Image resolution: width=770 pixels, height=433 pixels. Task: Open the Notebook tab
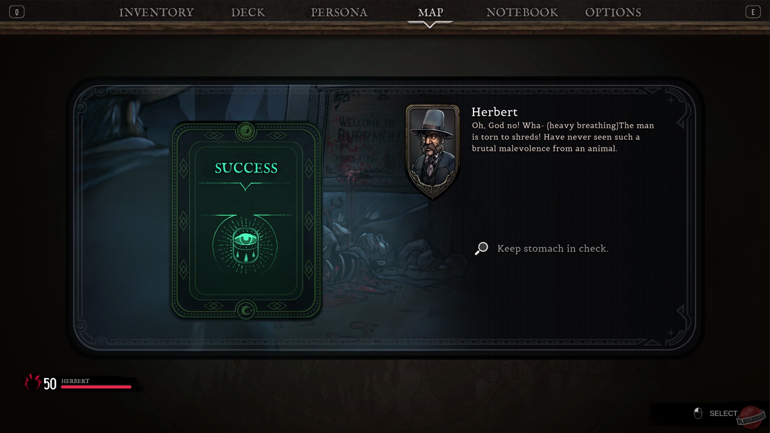(522, 12)
